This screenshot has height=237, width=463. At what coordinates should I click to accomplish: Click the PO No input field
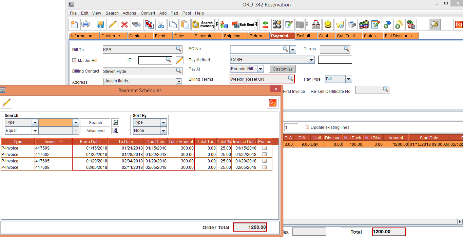point(256,50)
